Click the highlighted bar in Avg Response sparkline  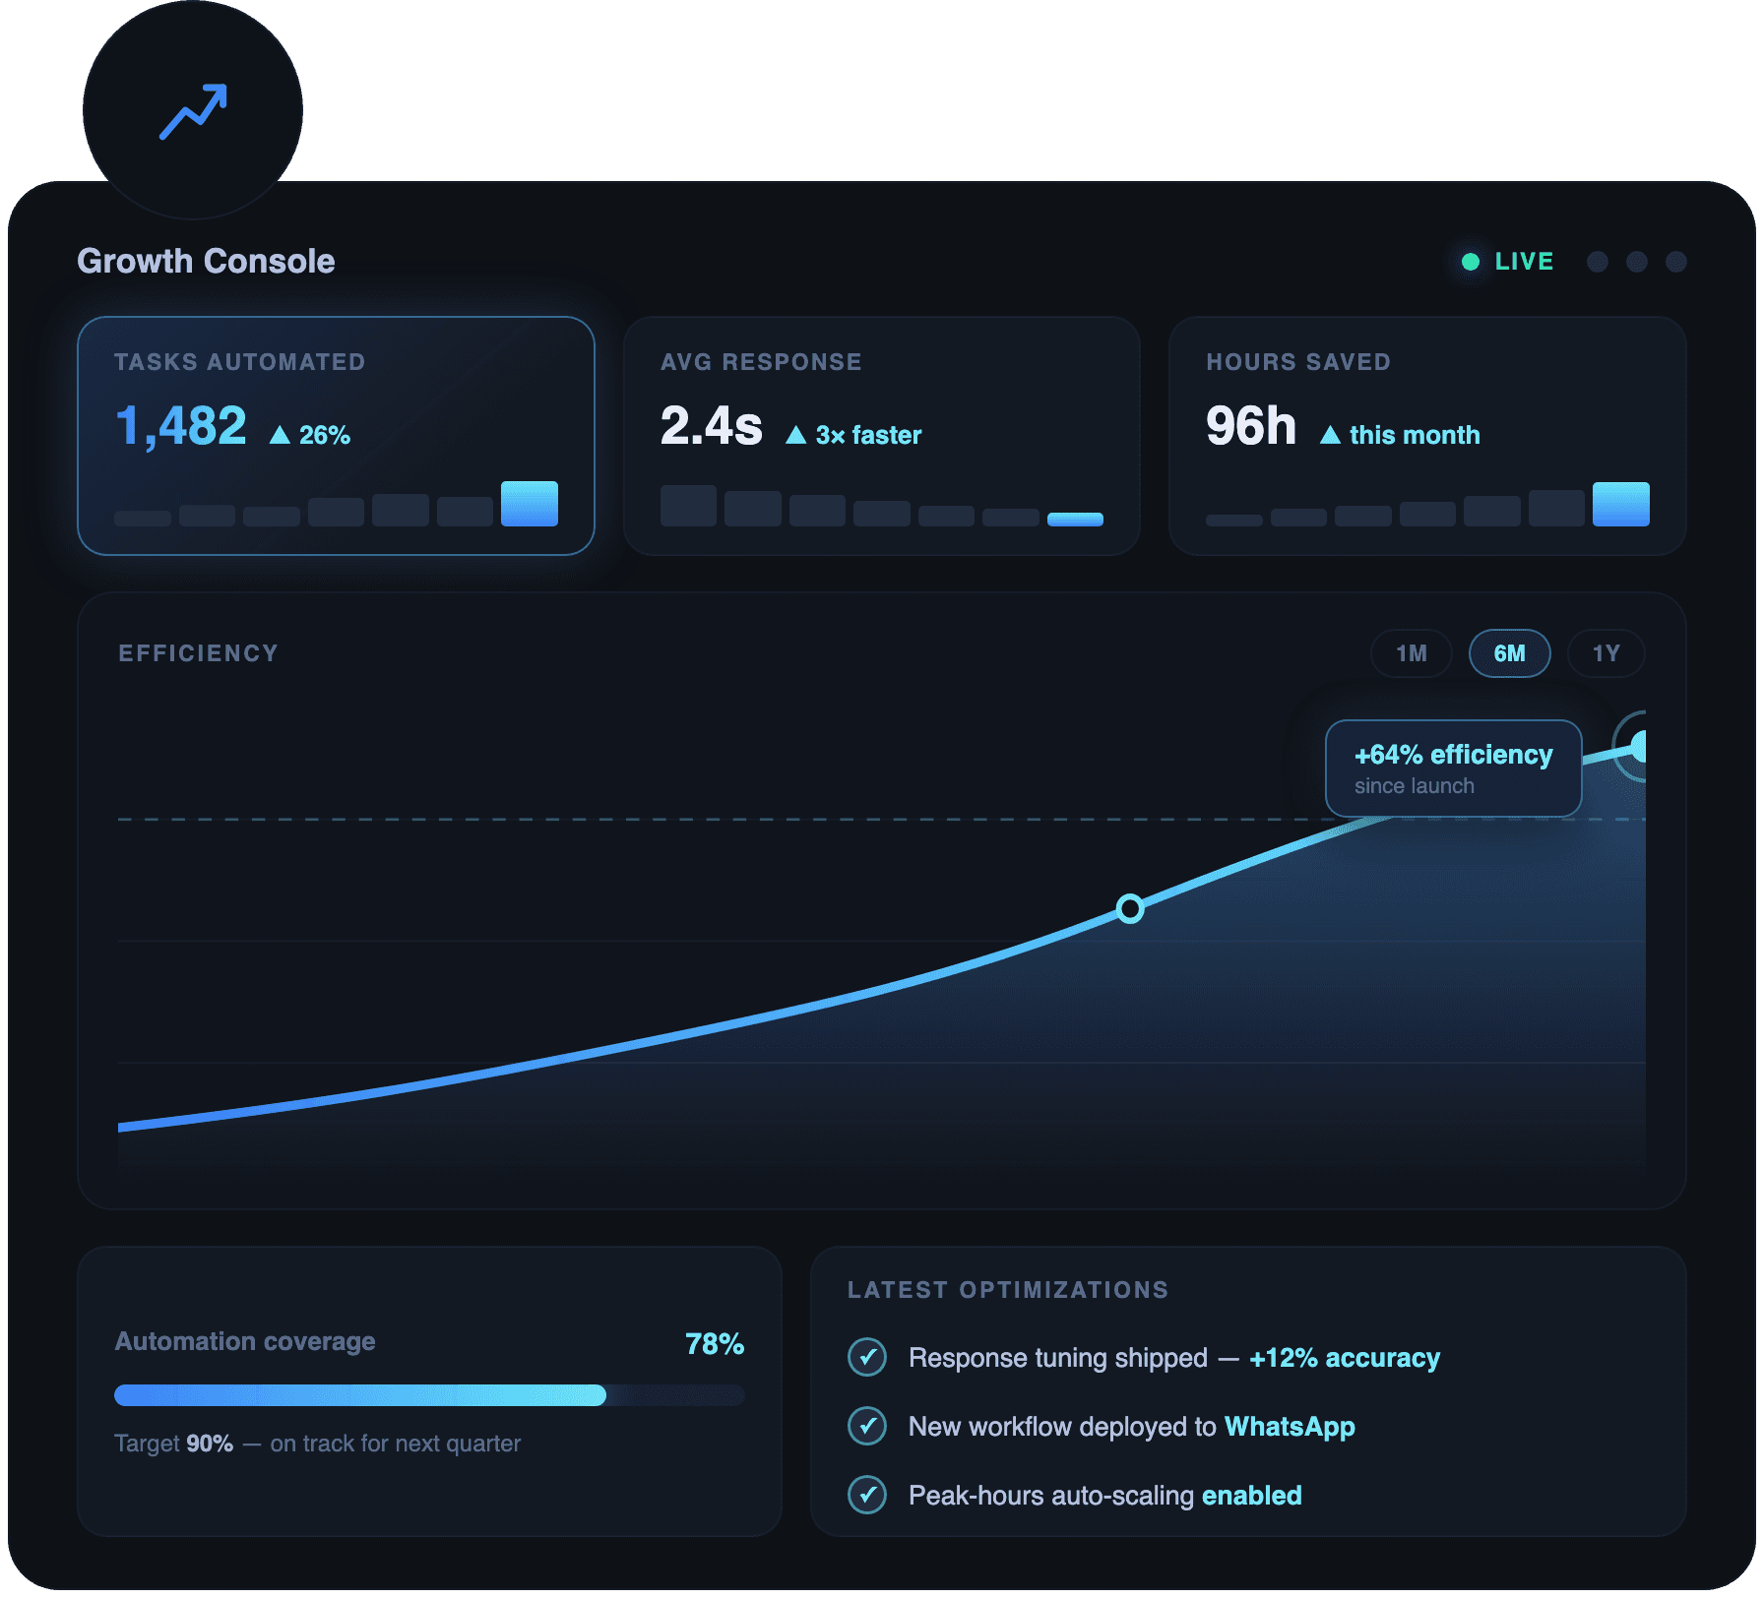pos(1075,520)
